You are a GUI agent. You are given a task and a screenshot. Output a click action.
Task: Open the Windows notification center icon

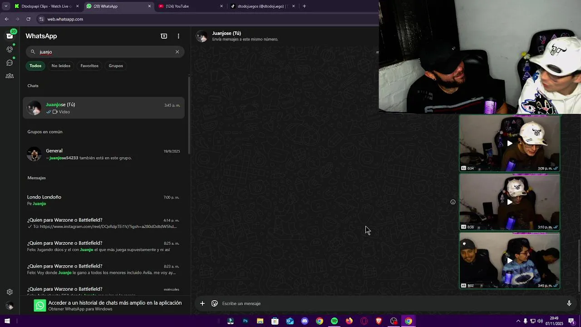tap(571, 321)
